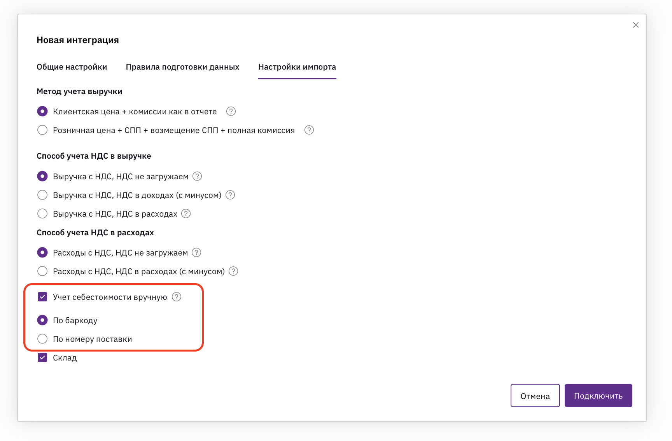
Task: Open help for 'НДС в доходах (с минусом)'
Action: point(230,195)
